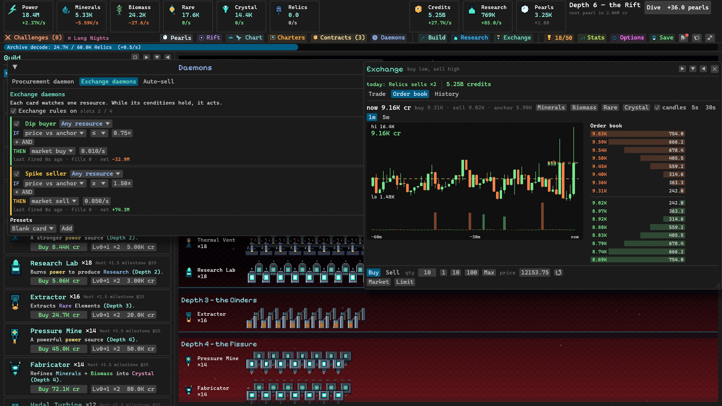Reset the price with refresh icon
The width and height of the screenshot is (722, 406).
coord(558,273)
